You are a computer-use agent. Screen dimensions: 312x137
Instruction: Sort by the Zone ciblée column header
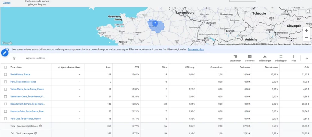(16, 67)
